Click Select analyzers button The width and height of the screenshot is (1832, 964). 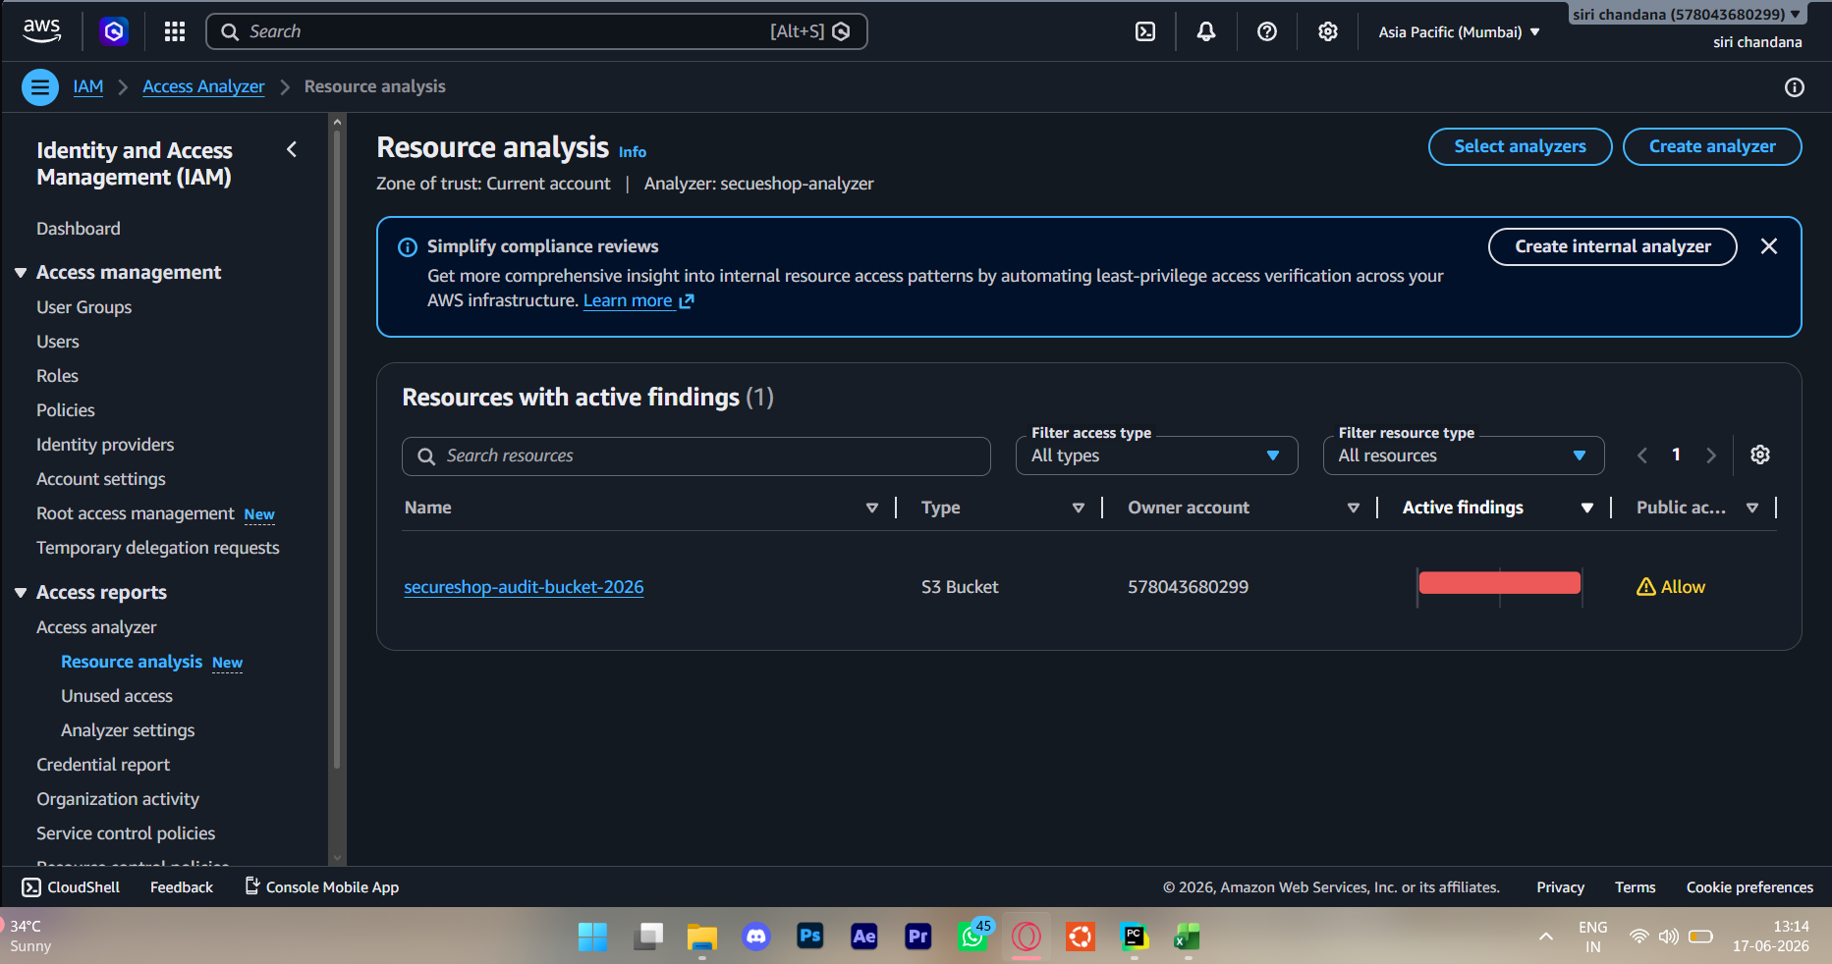[1520, 146]
